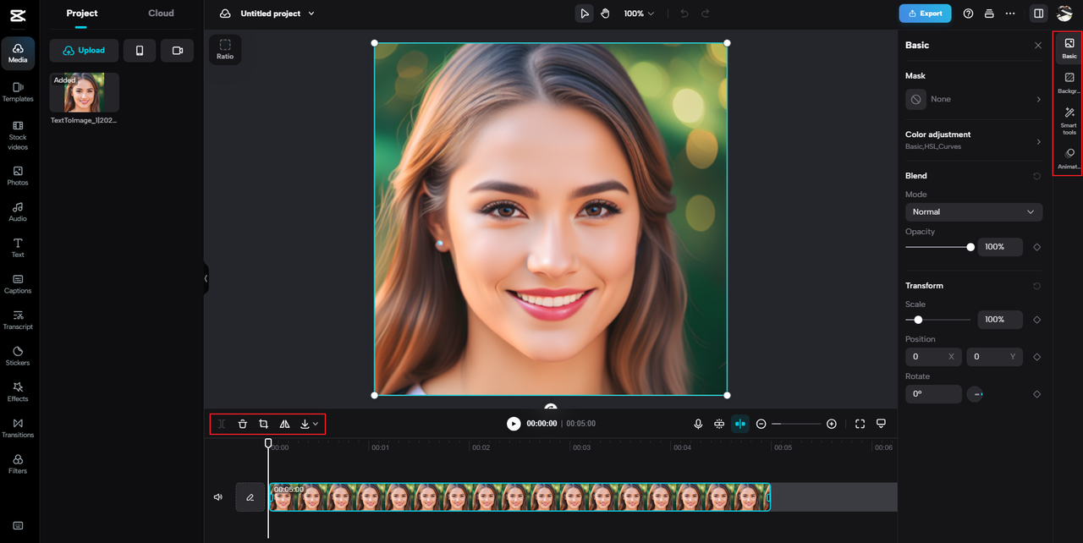The image size is (1083, 543).
Task: Toggle the Opacity keyframe diamond
Action: 1036,247
